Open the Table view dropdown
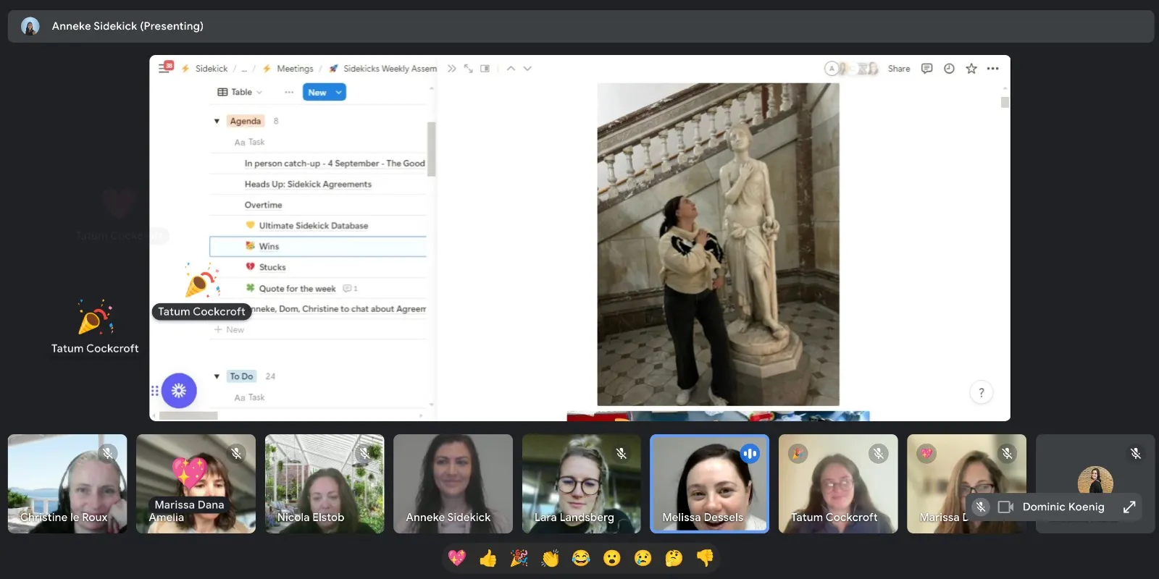The height and width of the screenshot is (579, 1159). [240, 92]
